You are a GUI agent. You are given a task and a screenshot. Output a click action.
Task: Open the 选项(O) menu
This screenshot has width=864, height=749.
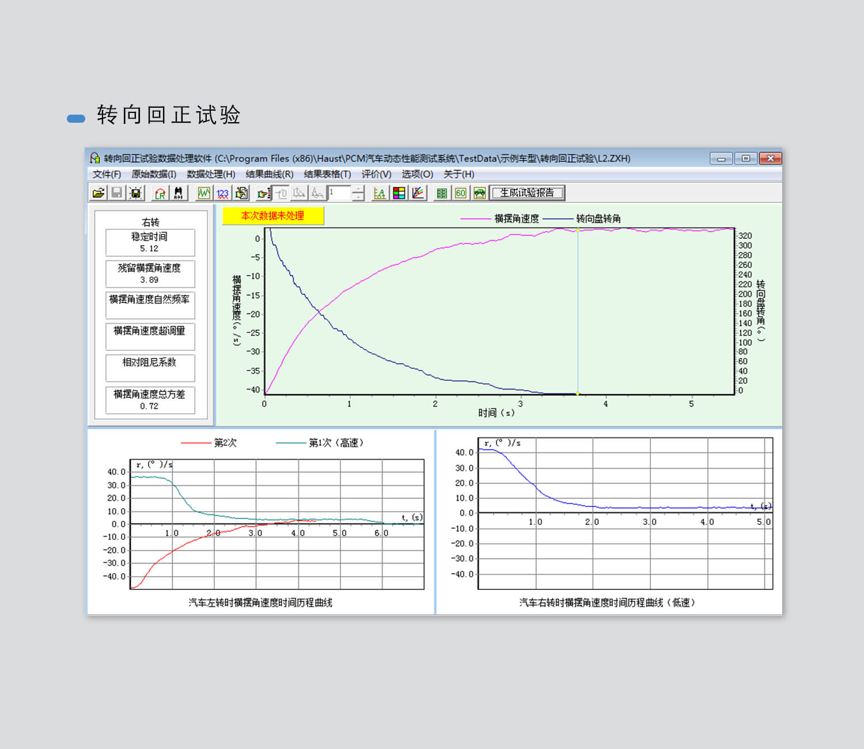click(x=417, y=174)
